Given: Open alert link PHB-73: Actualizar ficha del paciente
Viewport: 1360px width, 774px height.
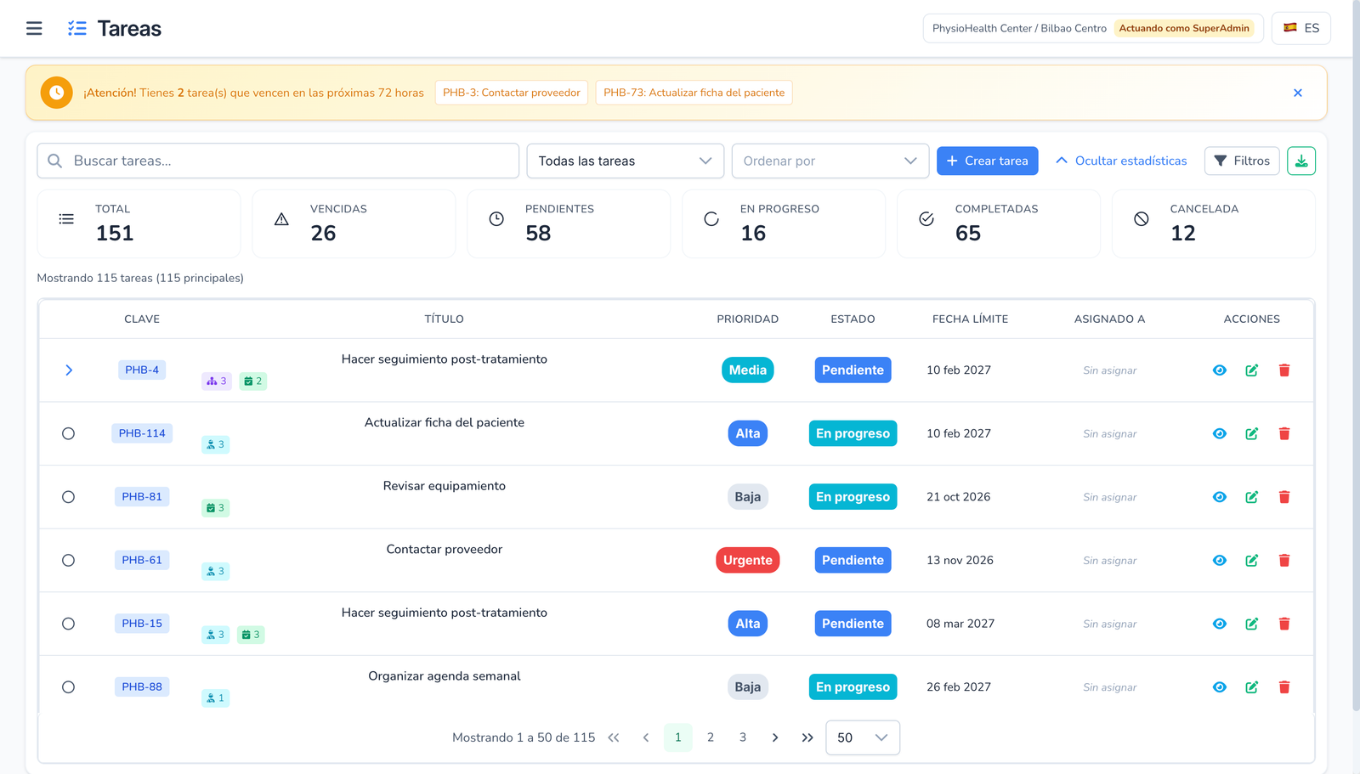Looking at the screenshot, I should pos(694,93).
